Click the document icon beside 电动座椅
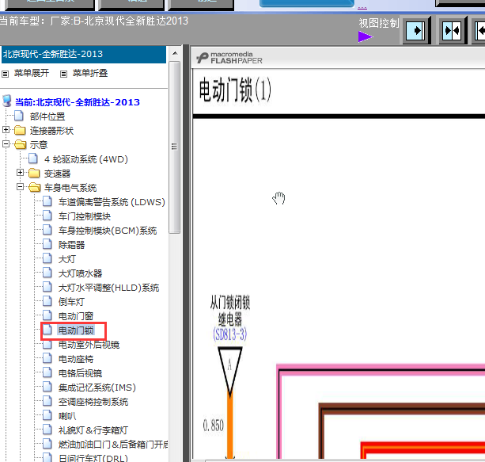This screenshot has height=462, width=485. pyautogui.click(x=47, y=358)
